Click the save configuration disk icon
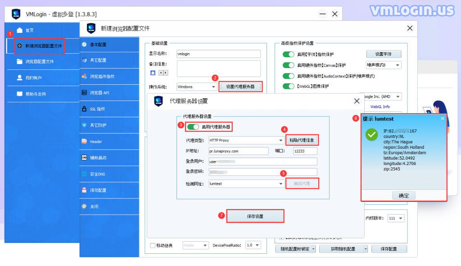 click(84, 190)
